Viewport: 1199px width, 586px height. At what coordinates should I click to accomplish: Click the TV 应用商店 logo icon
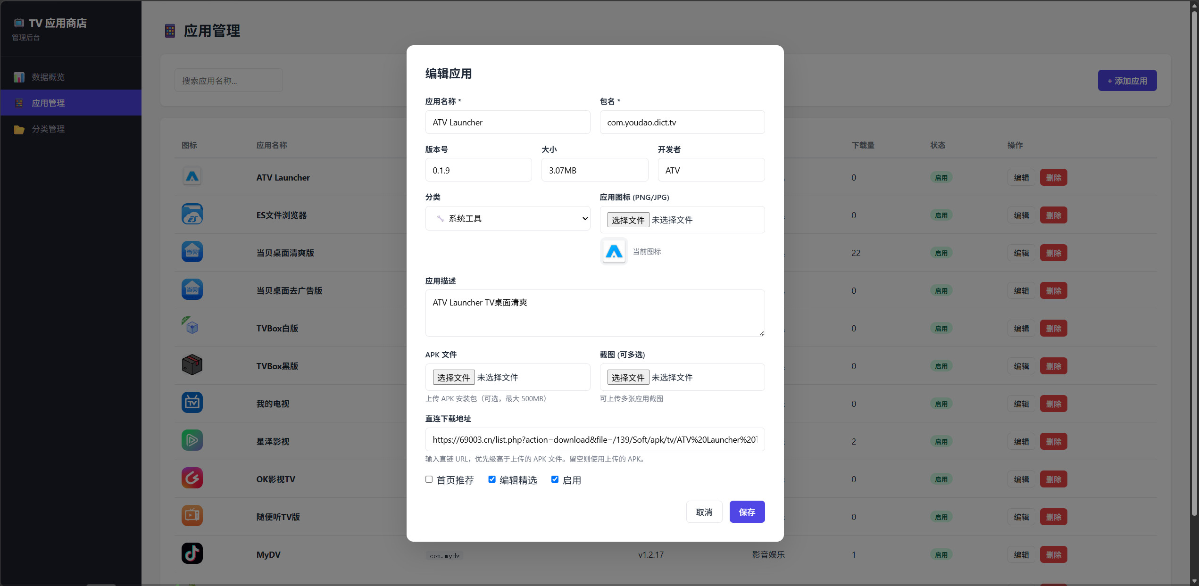(x=19, y=23)
